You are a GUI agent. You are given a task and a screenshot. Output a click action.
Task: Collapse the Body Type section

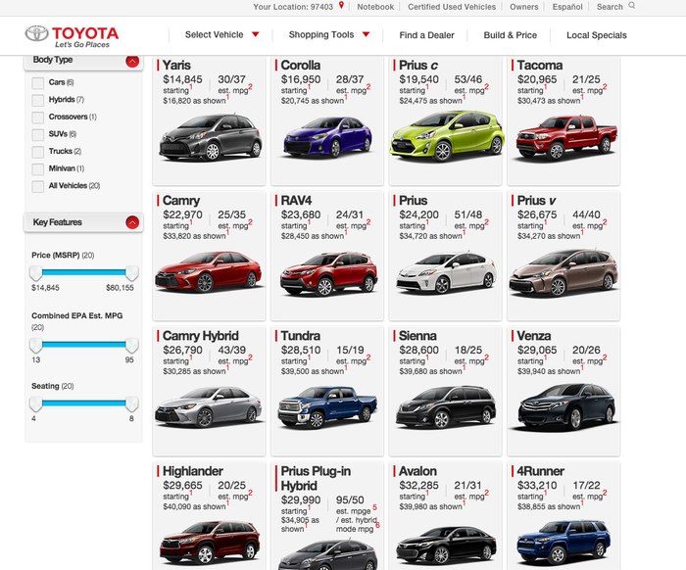[132, 61]
